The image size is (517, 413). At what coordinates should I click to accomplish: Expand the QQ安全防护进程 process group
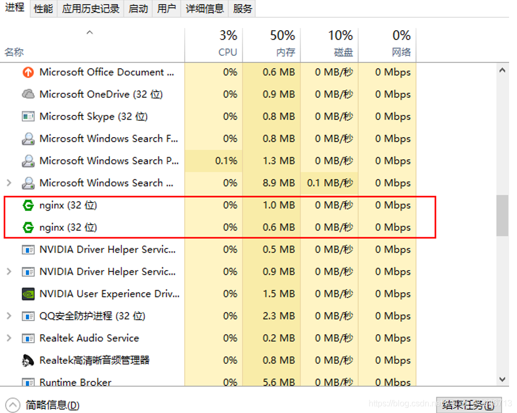pos(9,316)
